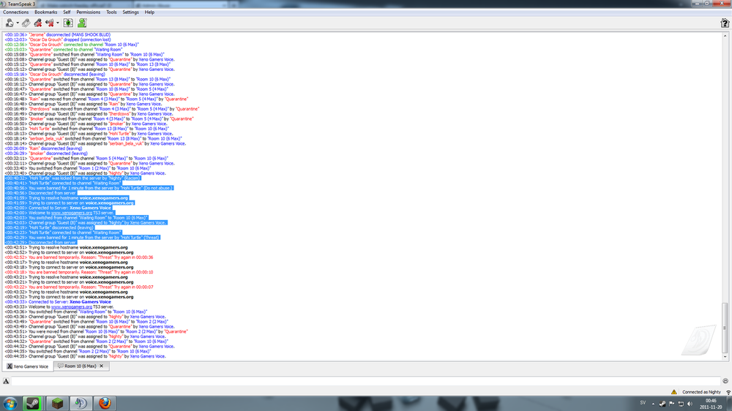Click the 00:12:03 'Oscar Da Grouch' dropped line
The height and width of the screenshot is (411, 732).
58,39
